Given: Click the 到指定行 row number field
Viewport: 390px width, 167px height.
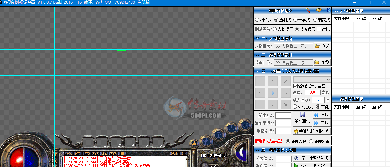Looking at the screenshot, I should point(283,131).
